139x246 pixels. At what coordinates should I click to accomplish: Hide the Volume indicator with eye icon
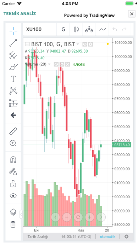(56, 64)
